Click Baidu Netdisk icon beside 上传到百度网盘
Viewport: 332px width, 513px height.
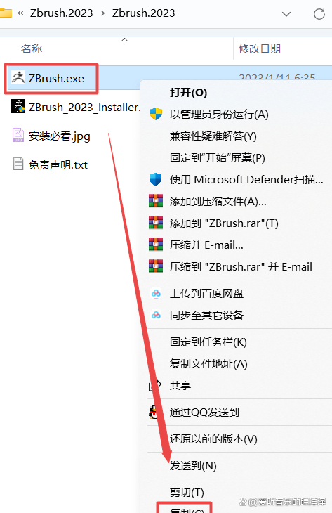click(157, 293)
